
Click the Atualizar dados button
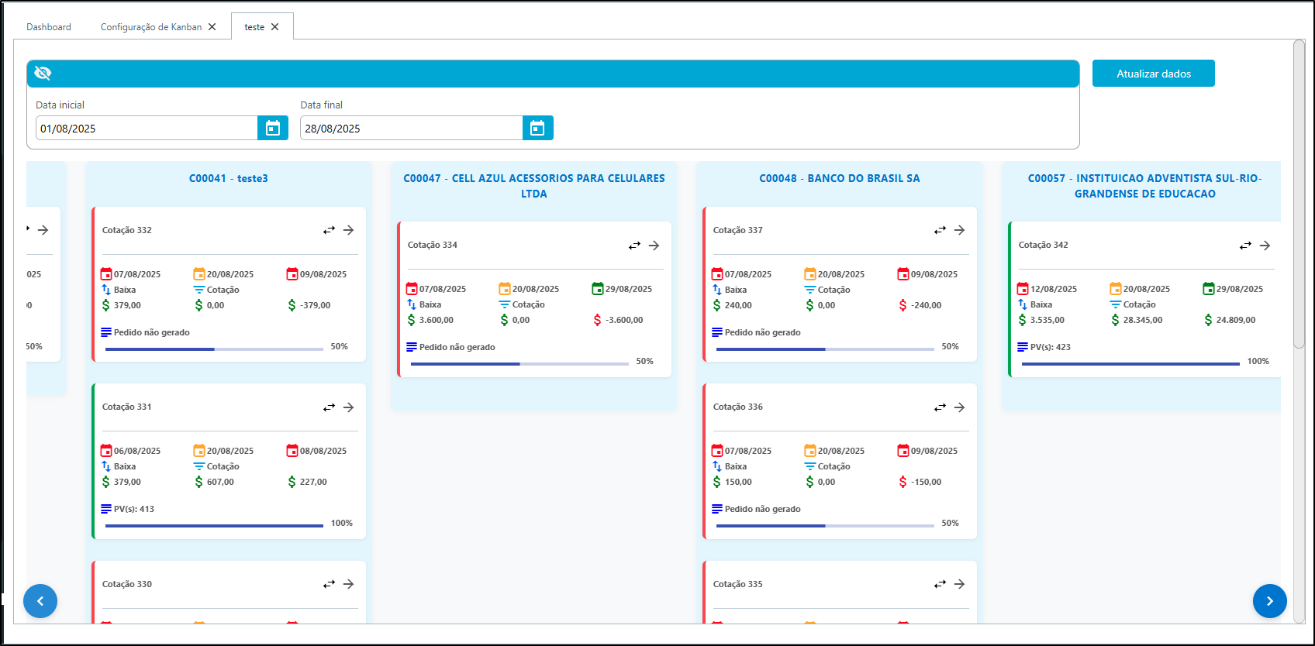point(1153,74)
